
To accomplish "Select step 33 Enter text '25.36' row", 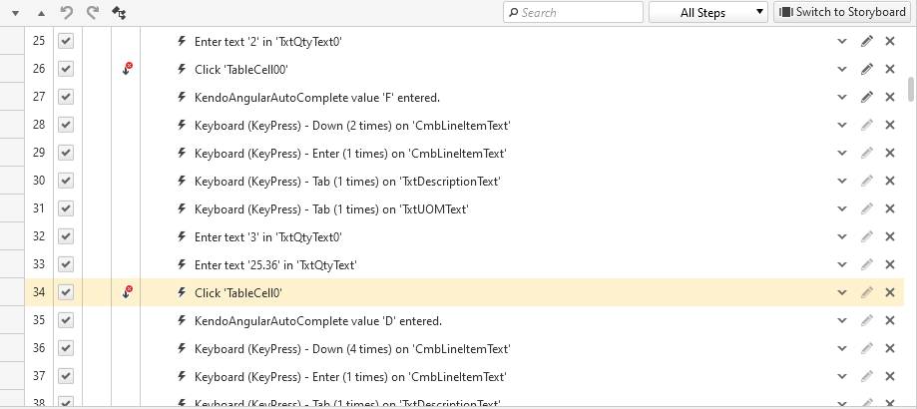I will [x=275, y=264].
